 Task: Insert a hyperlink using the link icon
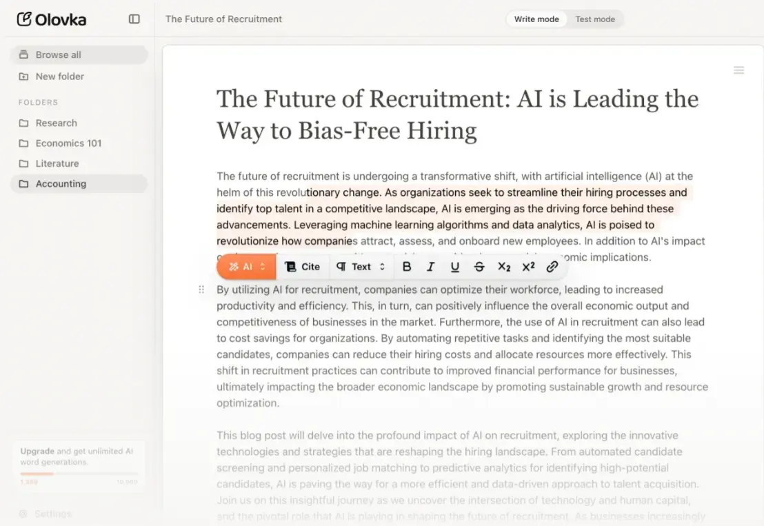point(552,266)
